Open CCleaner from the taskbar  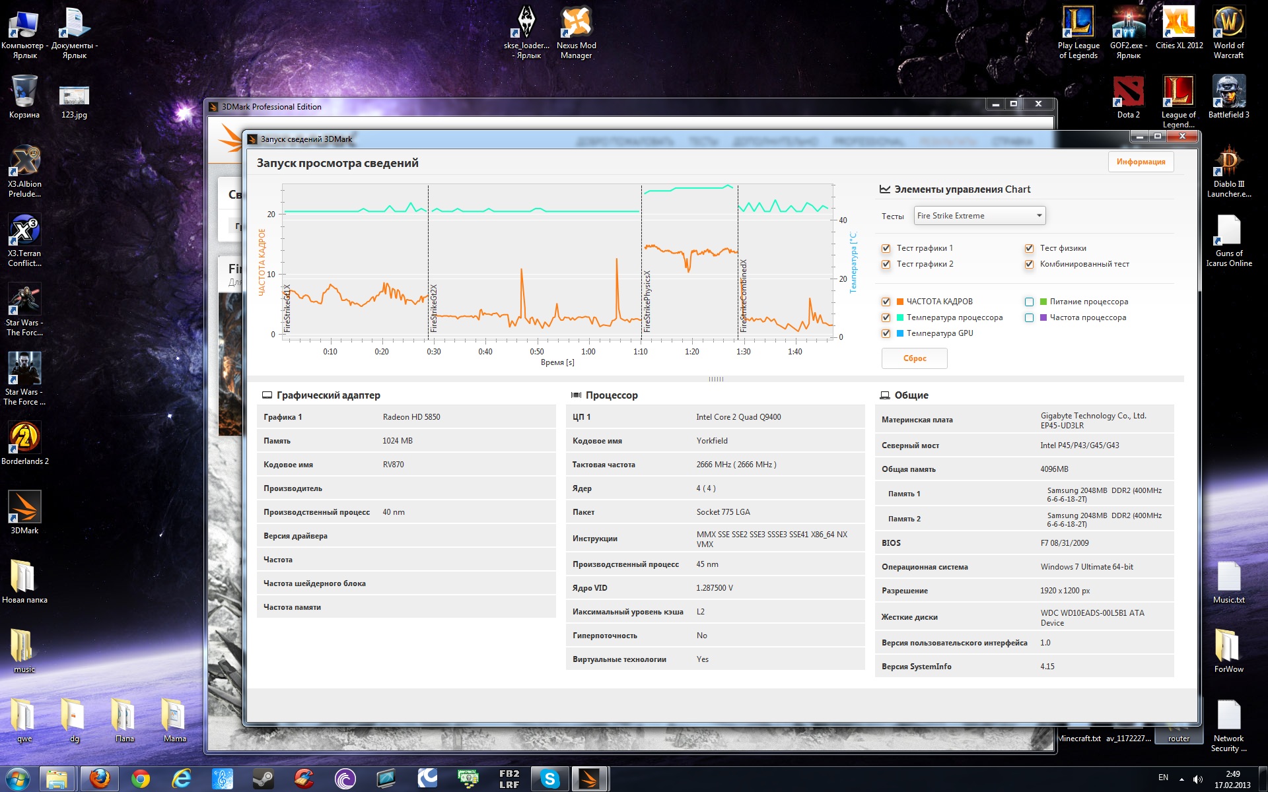(304, 779)
